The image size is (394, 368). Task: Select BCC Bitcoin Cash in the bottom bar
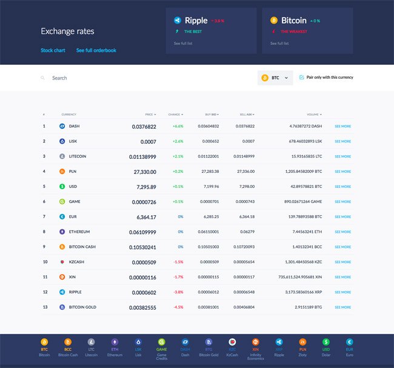click(x=68, y=347)
